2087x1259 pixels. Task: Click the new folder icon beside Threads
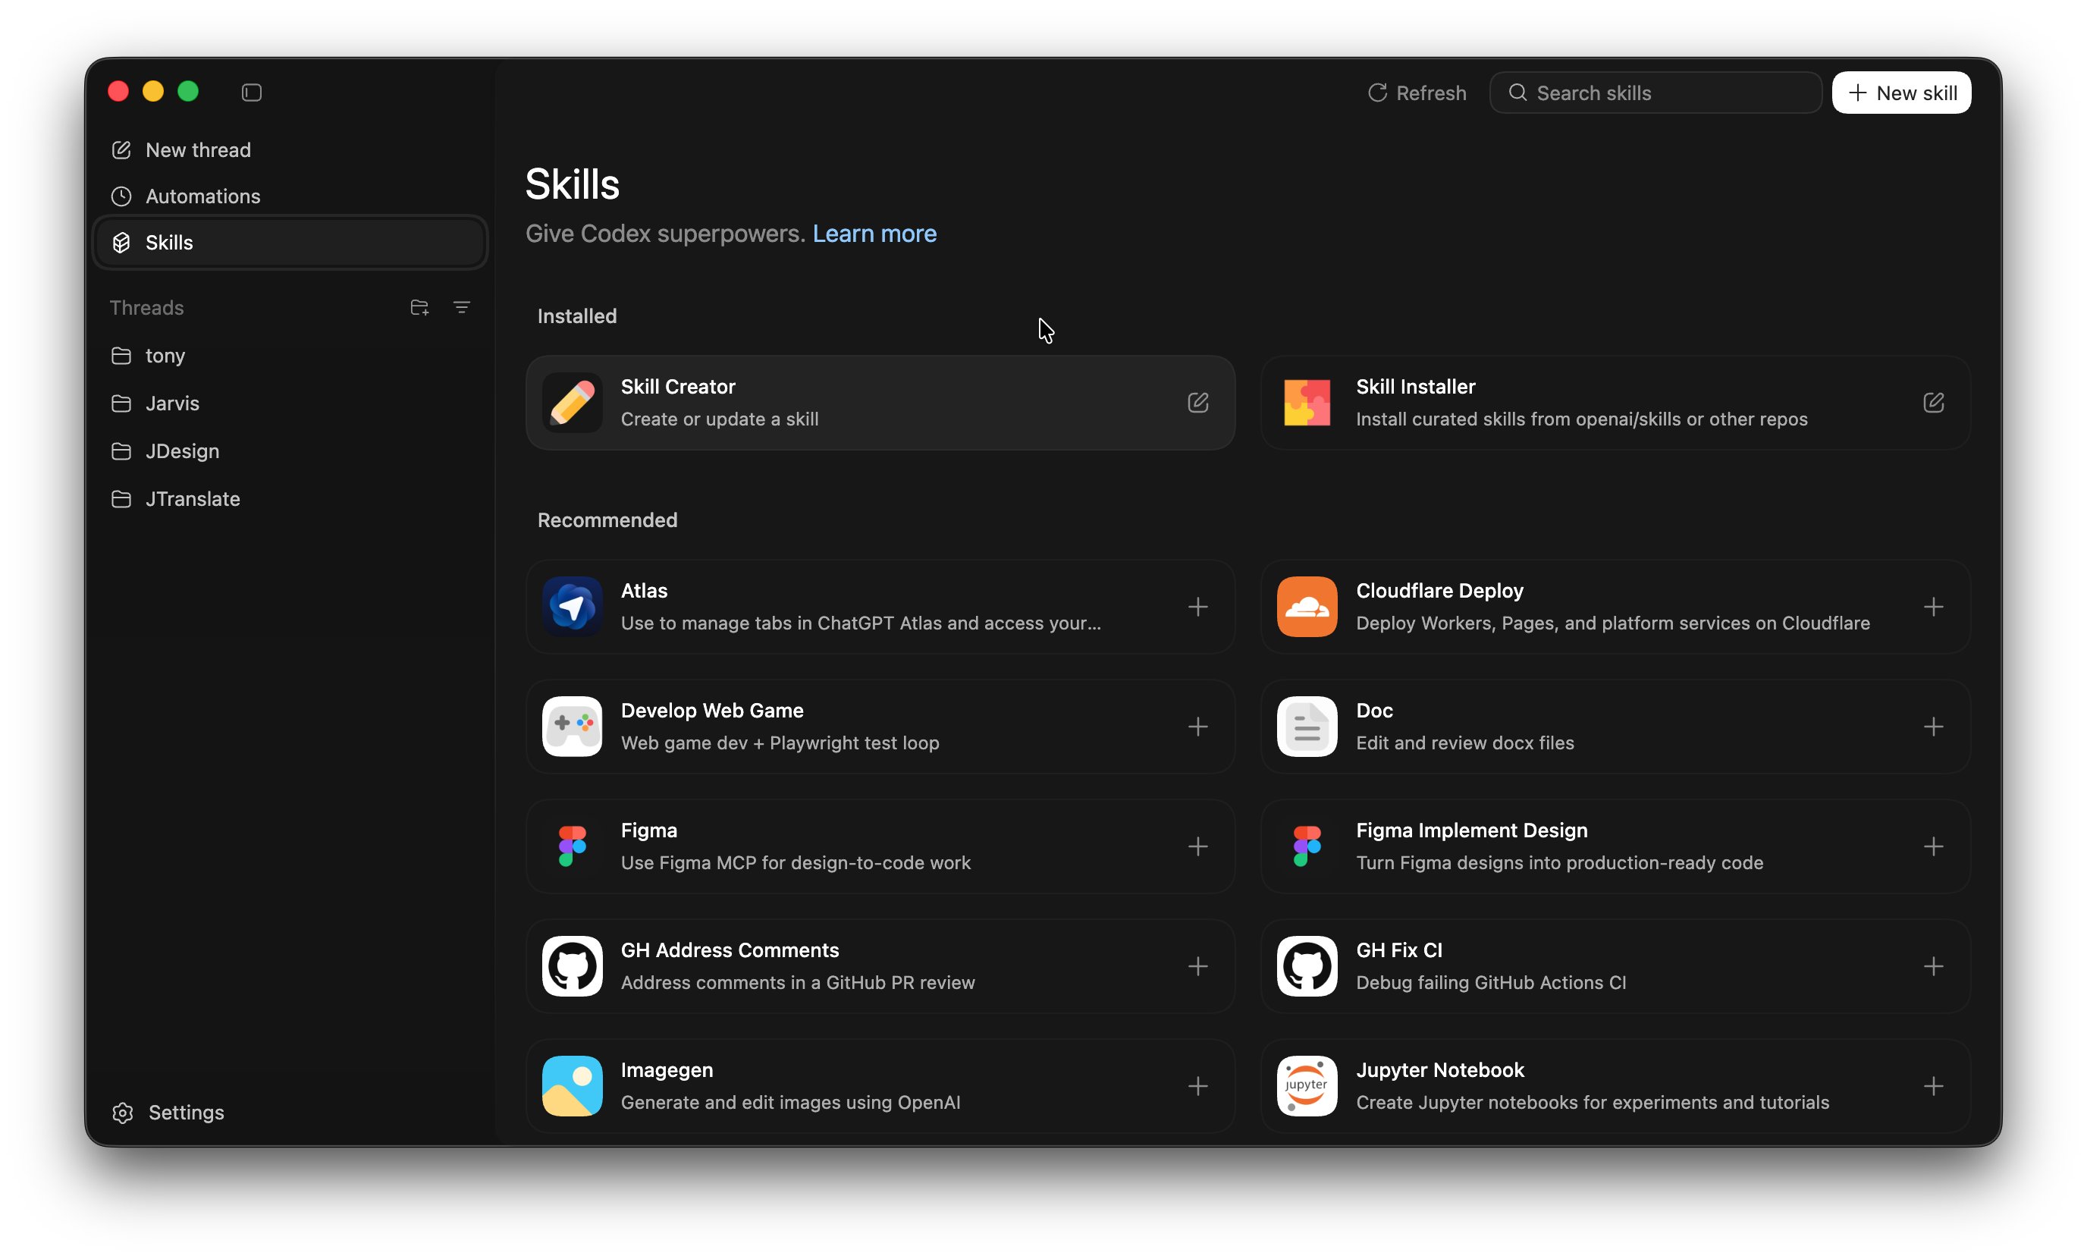tap(419, 308)
